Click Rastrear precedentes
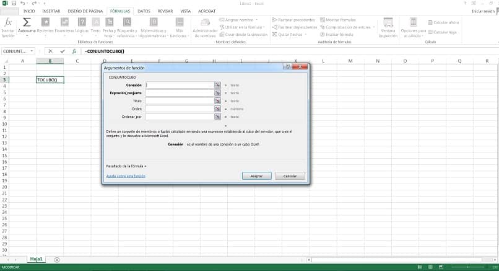Screen dimensions: 499x271 293,20
